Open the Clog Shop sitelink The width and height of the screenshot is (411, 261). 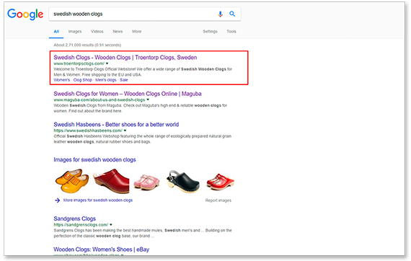(83, 80)
